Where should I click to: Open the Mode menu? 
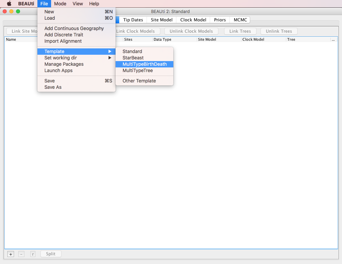pos(60,4)
